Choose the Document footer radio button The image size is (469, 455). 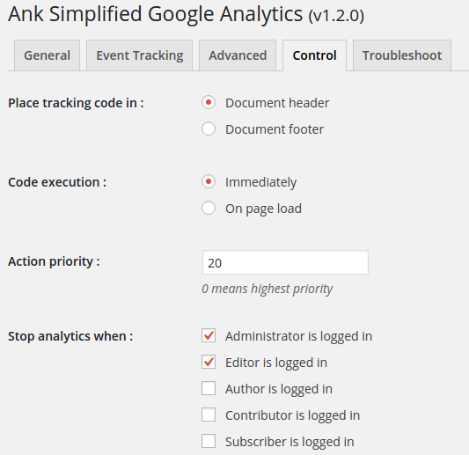[209, 128]
